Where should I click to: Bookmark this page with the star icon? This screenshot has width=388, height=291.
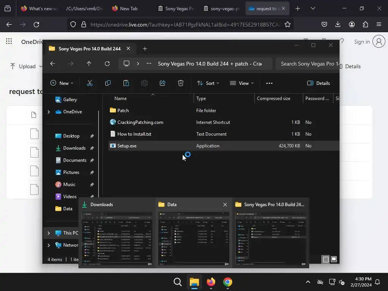pyautogui.click(x=287, y=25)
